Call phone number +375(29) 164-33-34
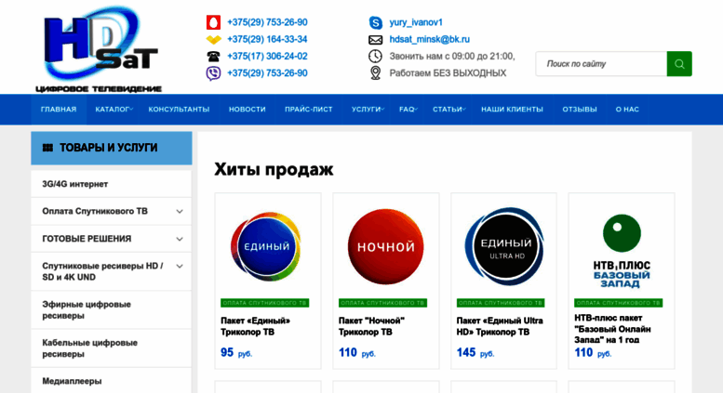This screenshot has height=393, width=723. pyautogui.click(x=267, y=39)
